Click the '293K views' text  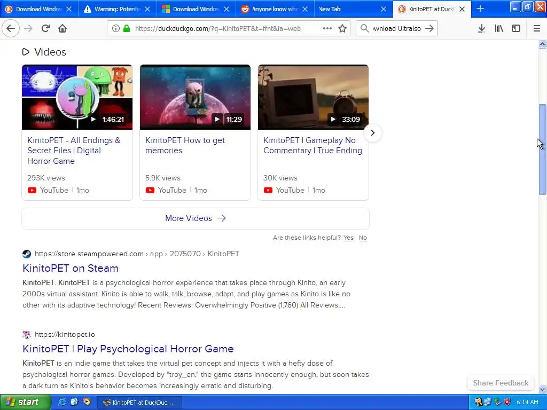pos(46,178)
